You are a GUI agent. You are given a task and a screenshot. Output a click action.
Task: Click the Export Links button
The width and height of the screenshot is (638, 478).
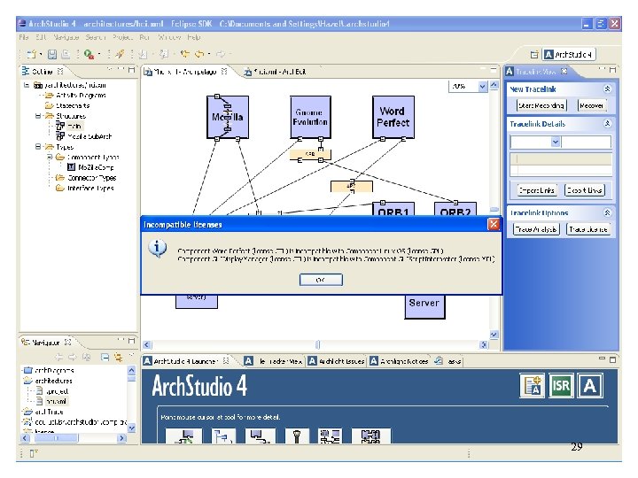click(x=584, y=190)
